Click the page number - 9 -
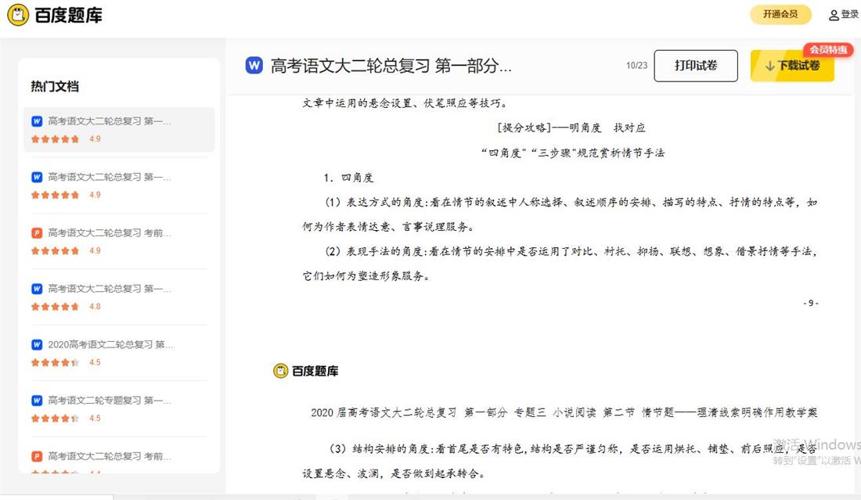 click(x=811, y=303)
